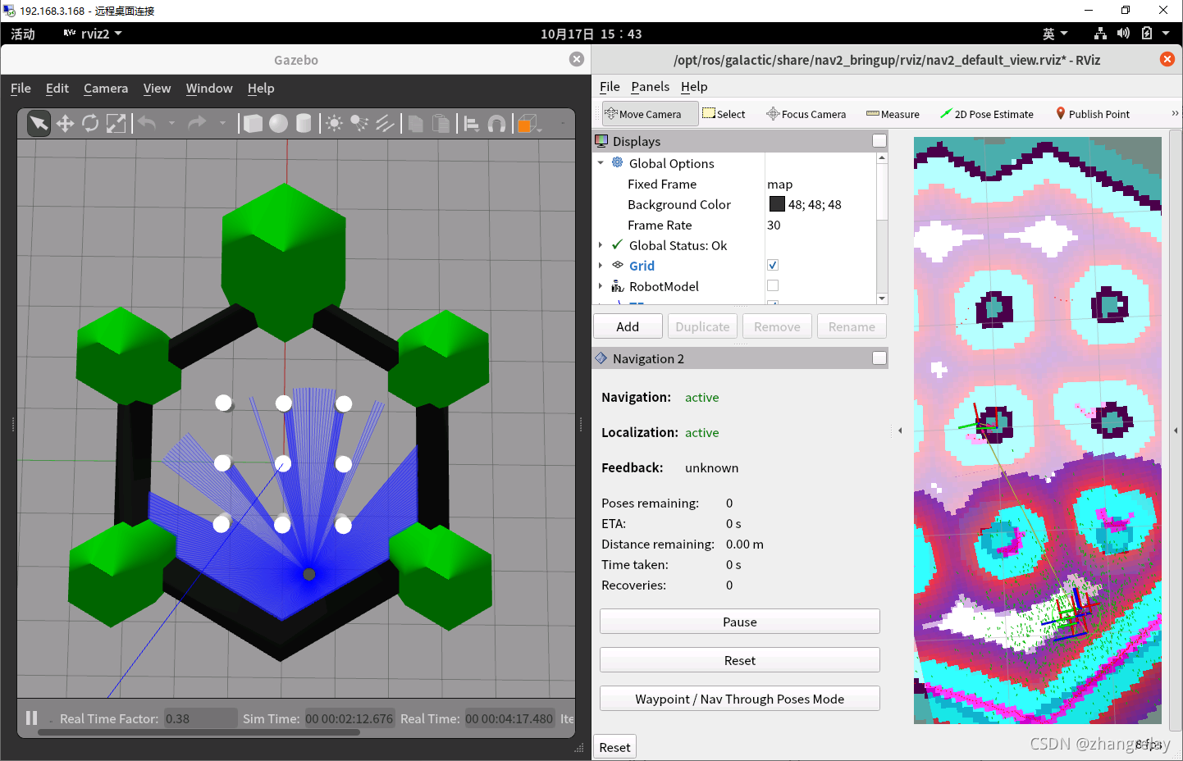Insert a sphere shape in Gazebo
This screenshot has height=761, width=1183.
tap(279, 123)
